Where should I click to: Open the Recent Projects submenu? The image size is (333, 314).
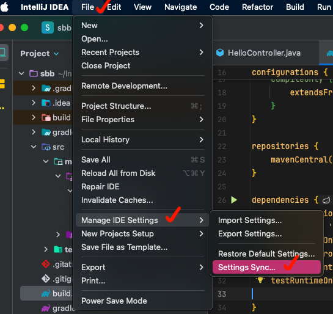(142, 52)
